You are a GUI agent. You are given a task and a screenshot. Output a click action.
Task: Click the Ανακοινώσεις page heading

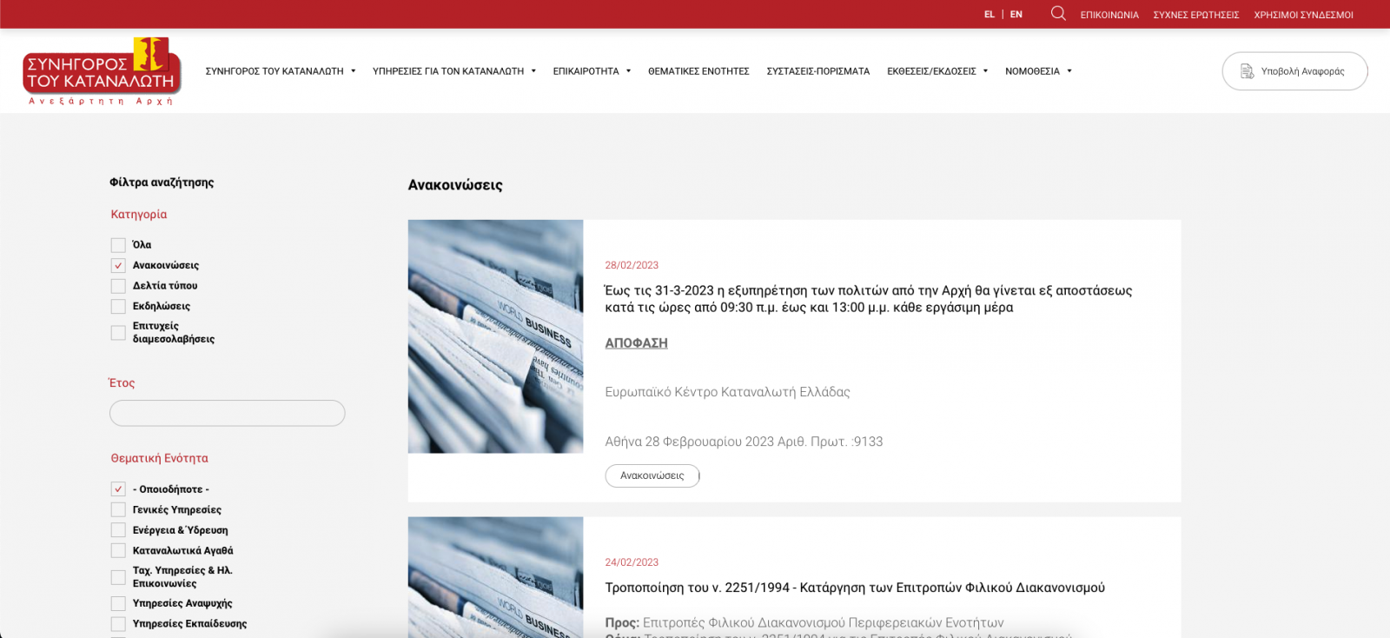click(x=455, y=185)
